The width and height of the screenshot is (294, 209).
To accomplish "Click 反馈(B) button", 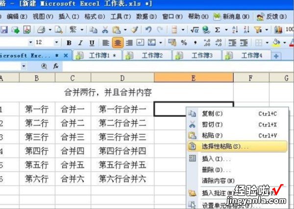I will (271, 17).
